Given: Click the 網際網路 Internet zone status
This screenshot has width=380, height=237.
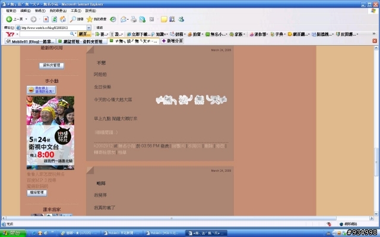Looking at the screenshot, I should pos(349,224).
